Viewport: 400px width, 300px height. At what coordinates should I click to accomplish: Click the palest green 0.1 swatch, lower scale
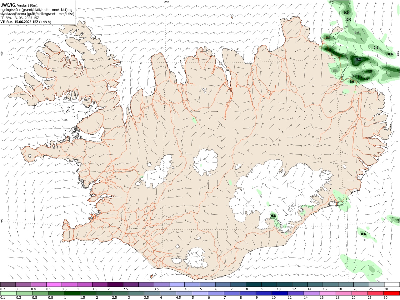coord(8,293)
